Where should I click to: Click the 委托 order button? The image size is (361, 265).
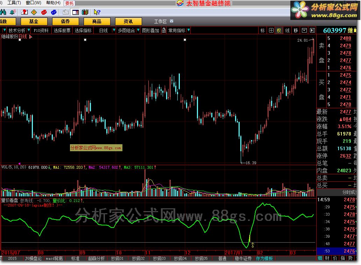click(69, 3)
